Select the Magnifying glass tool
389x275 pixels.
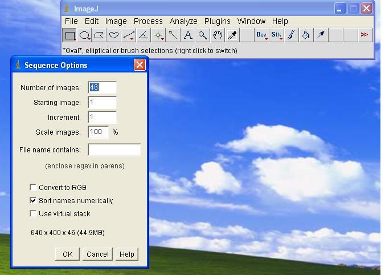[x=202, y=35]
